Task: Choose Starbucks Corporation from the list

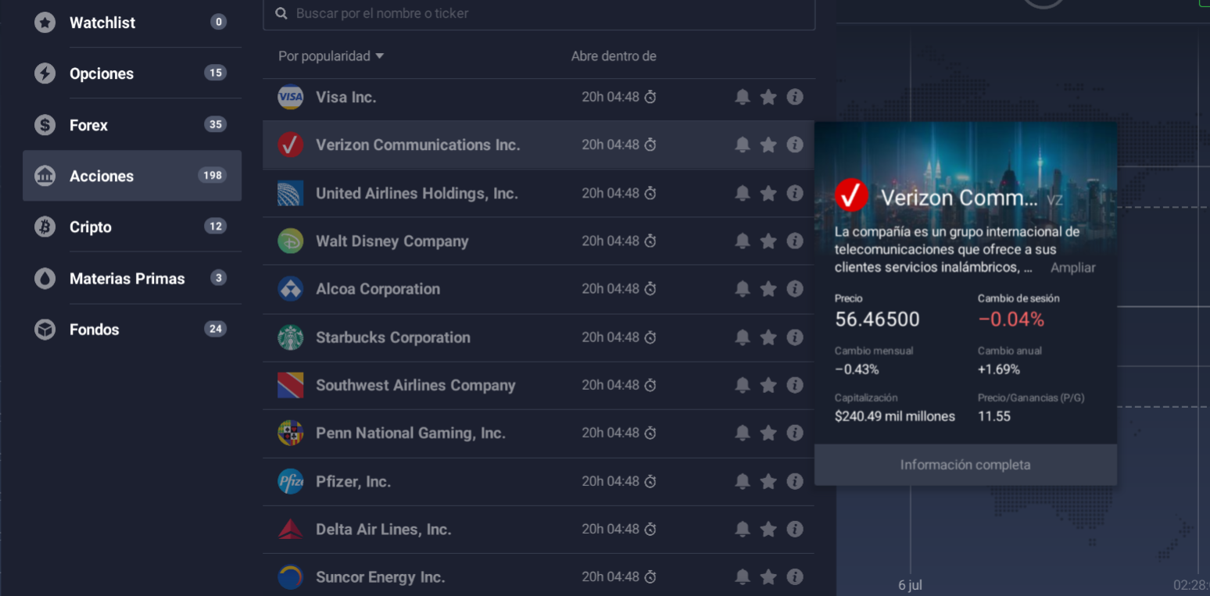Action: click(539, 337)
